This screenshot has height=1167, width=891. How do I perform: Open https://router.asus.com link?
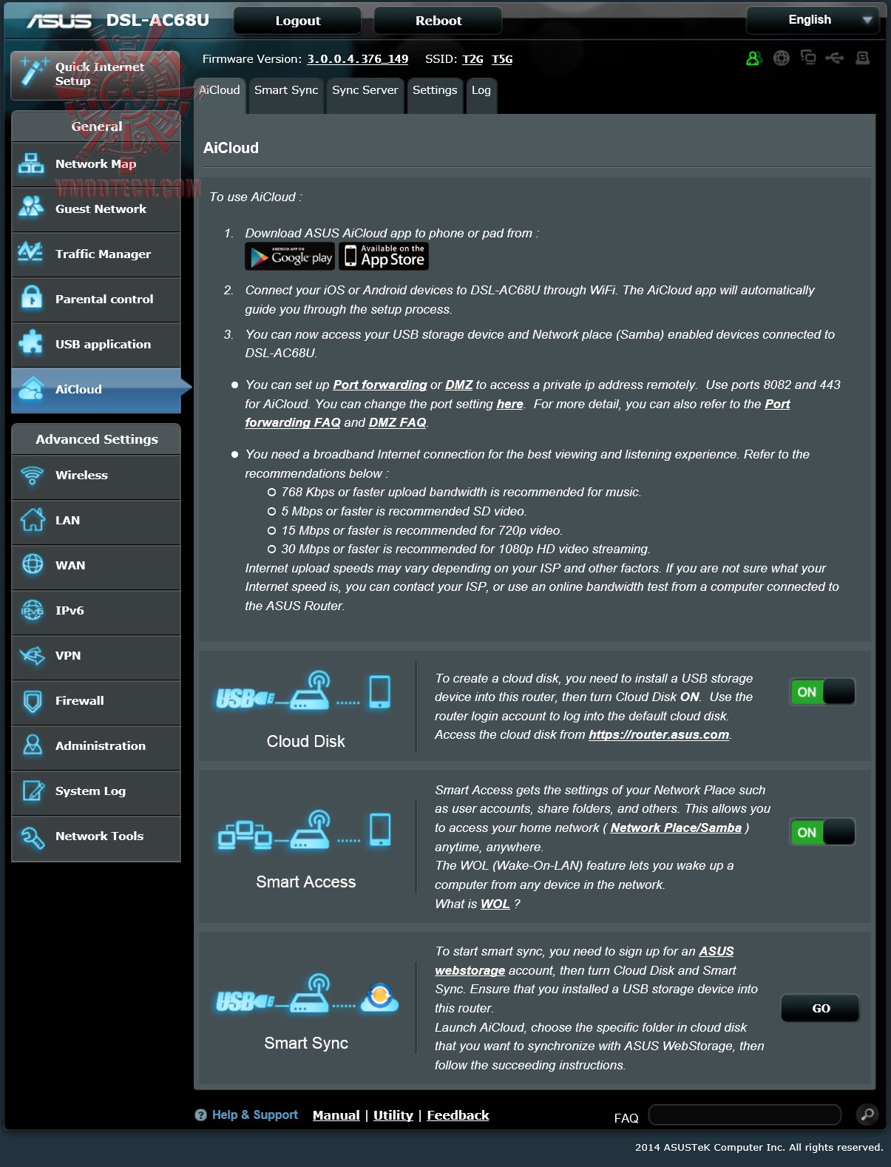coord(659,734)
